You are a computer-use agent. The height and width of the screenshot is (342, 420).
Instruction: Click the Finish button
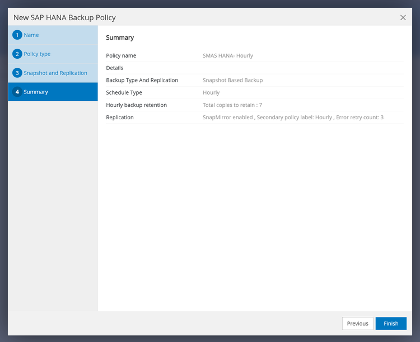click(x=391, y=324)
